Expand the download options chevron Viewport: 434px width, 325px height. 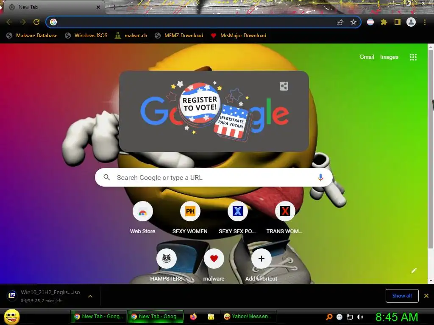pos(90,296)
